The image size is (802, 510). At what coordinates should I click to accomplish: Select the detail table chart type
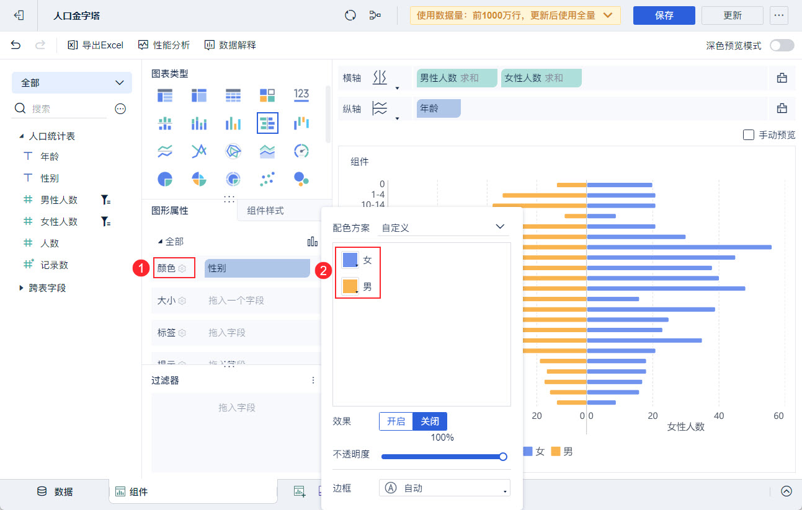[233, 95]
